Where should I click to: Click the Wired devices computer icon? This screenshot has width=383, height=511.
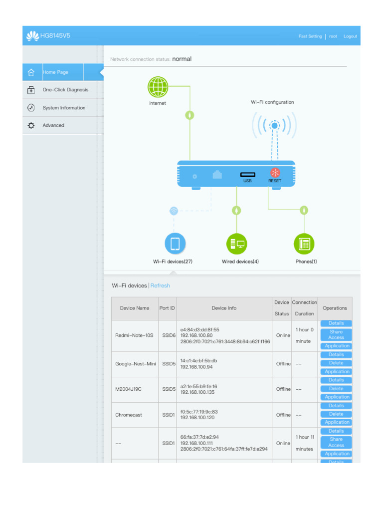pyautogui.click(x=237, y=244)
